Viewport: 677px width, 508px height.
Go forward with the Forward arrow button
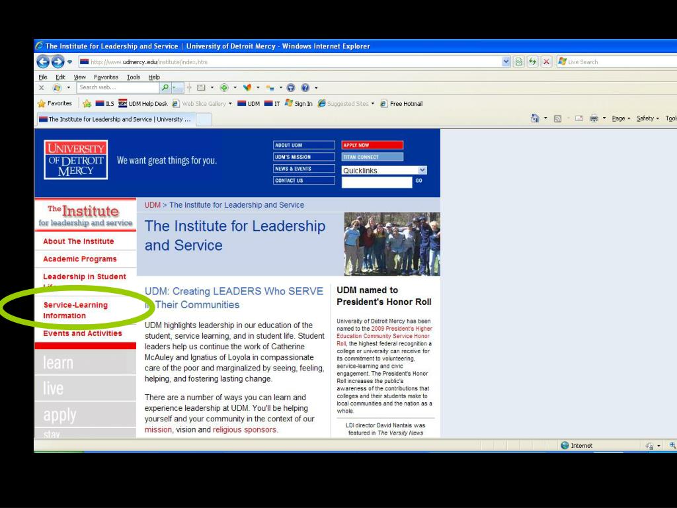click(x=58, y=62)
